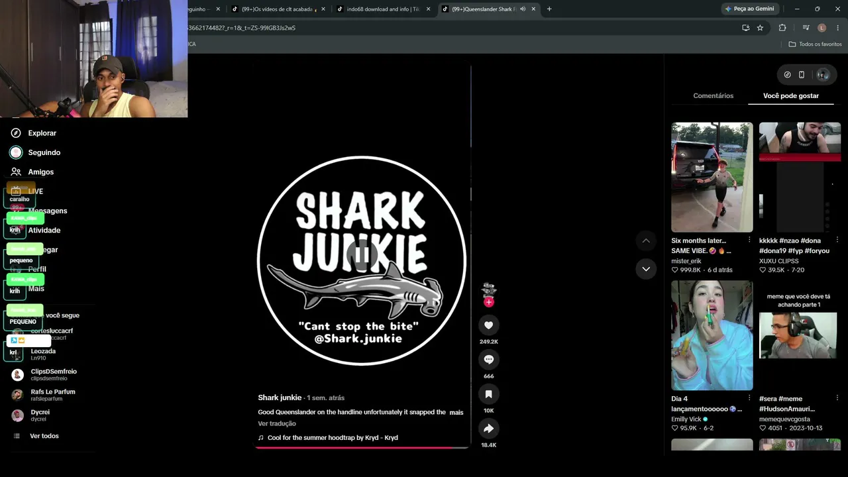Open the Todos os favoritos folder
The width and height of the screenshot is (848, 477).
815,44
